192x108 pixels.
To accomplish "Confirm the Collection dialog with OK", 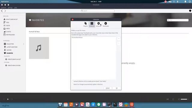I will (117, 88).
